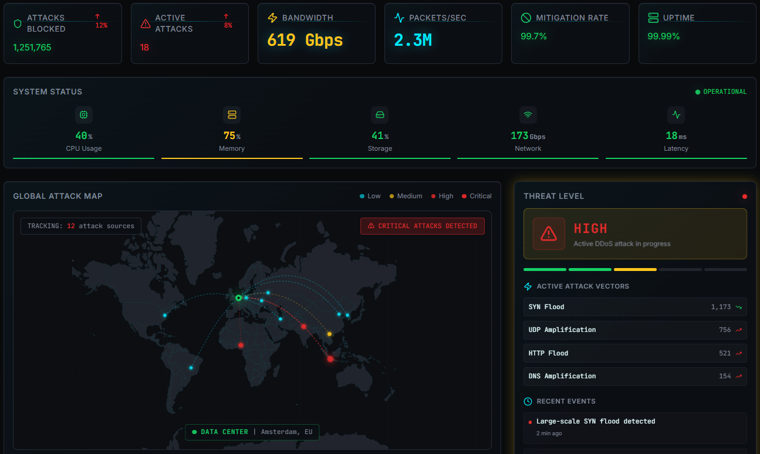Click the server icon beside Uptime
Viewport: 760px width, 454px height.
pos(653,18)
